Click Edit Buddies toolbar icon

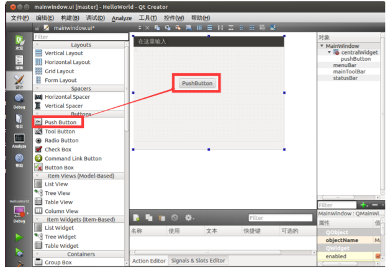178,27
